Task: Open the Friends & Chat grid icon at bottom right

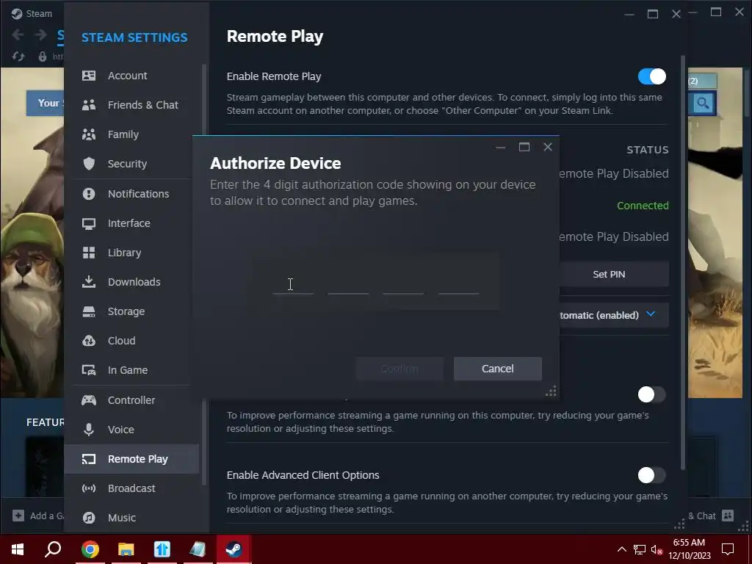Action: click(x=728, y=516)
